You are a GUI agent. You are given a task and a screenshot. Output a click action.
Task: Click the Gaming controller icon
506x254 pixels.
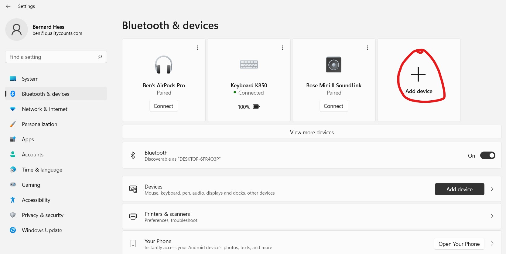pos(13,185)
